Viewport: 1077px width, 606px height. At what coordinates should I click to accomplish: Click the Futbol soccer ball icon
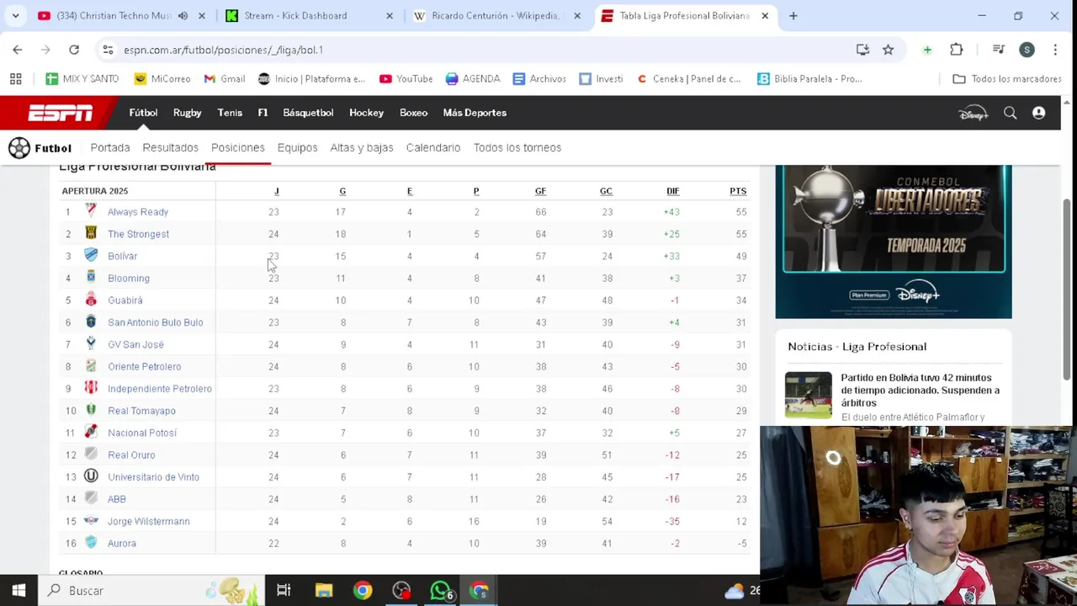(19, 148)
